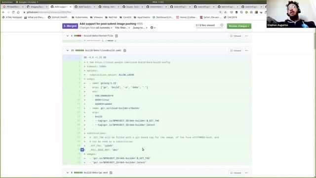This screenshot has width=316, height=178.
Task: Open the Kubernetes bookmark folder
Action: click(79, 17)
